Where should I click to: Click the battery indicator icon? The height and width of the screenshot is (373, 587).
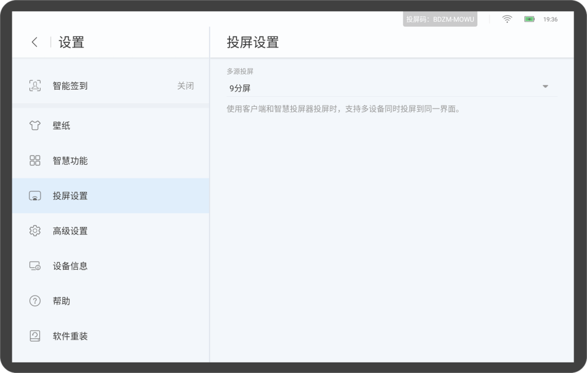pyautogui.click(x=529, y=19)
